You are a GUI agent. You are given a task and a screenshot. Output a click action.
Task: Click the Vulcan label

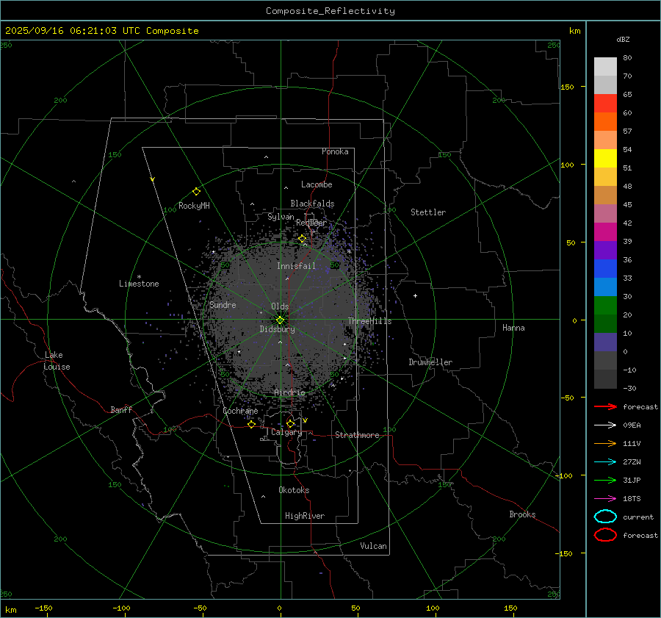tap(373, 546)
